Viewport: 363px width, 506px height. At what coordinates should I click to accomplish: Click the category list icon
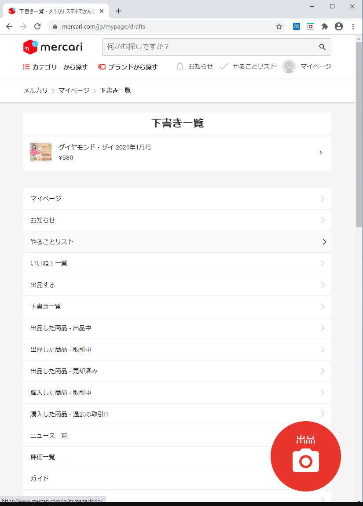point(26,67)
